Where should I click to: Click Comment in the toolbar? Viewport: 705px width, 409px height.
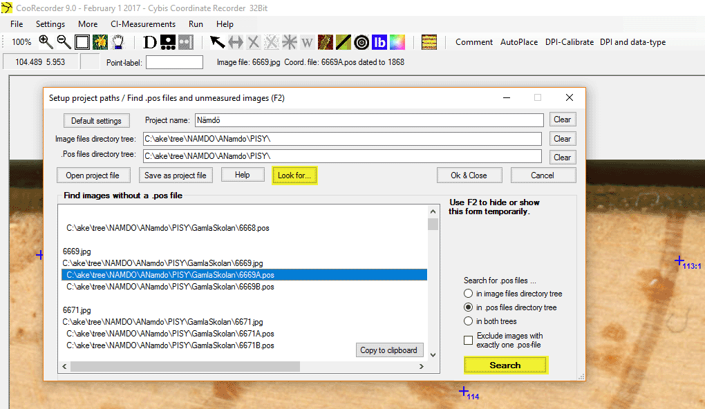tap(474, 42)
